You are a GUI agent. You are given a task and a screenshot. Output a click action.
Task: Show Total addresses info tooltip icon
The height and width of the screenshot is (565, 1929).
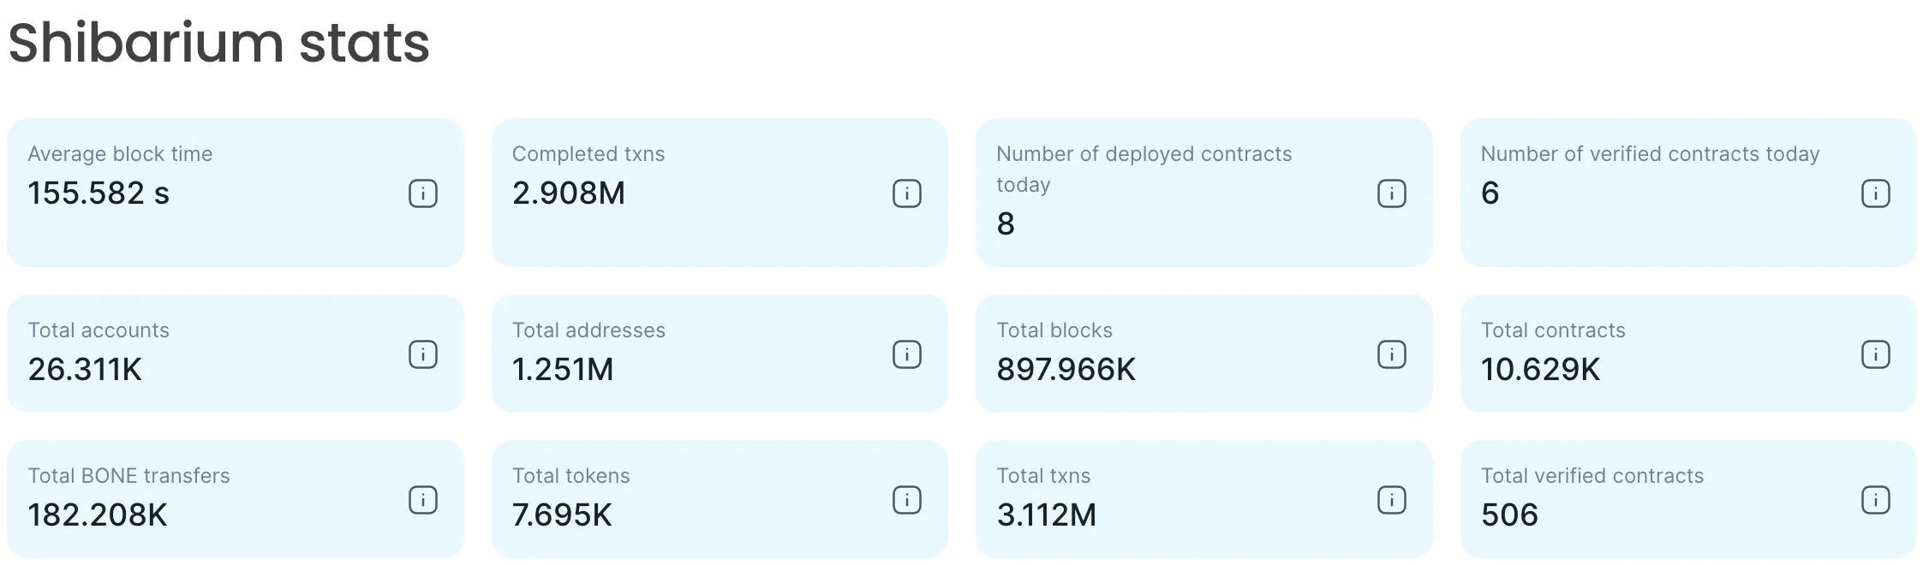coord(906,354)
